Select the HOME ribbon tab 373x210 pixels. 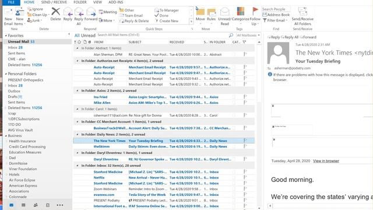[29, 2]
